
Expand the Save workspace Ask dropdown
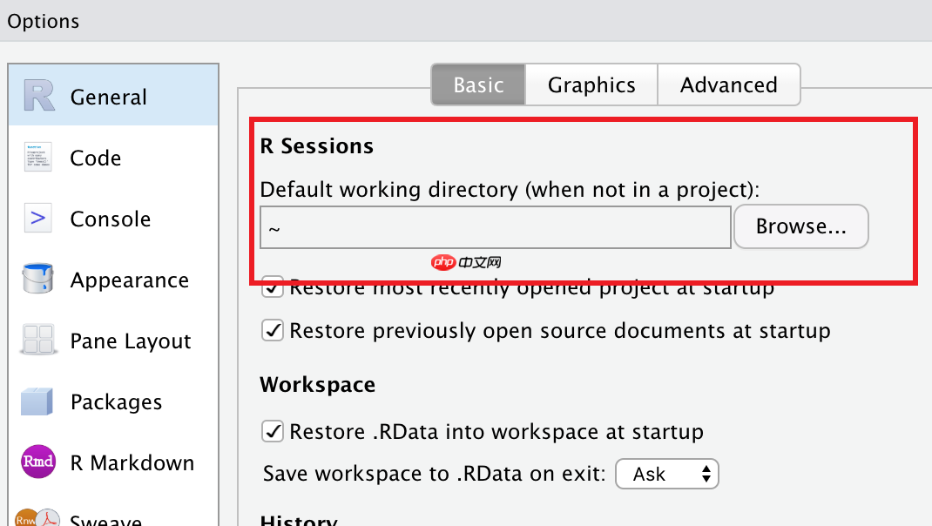(667, 474)
